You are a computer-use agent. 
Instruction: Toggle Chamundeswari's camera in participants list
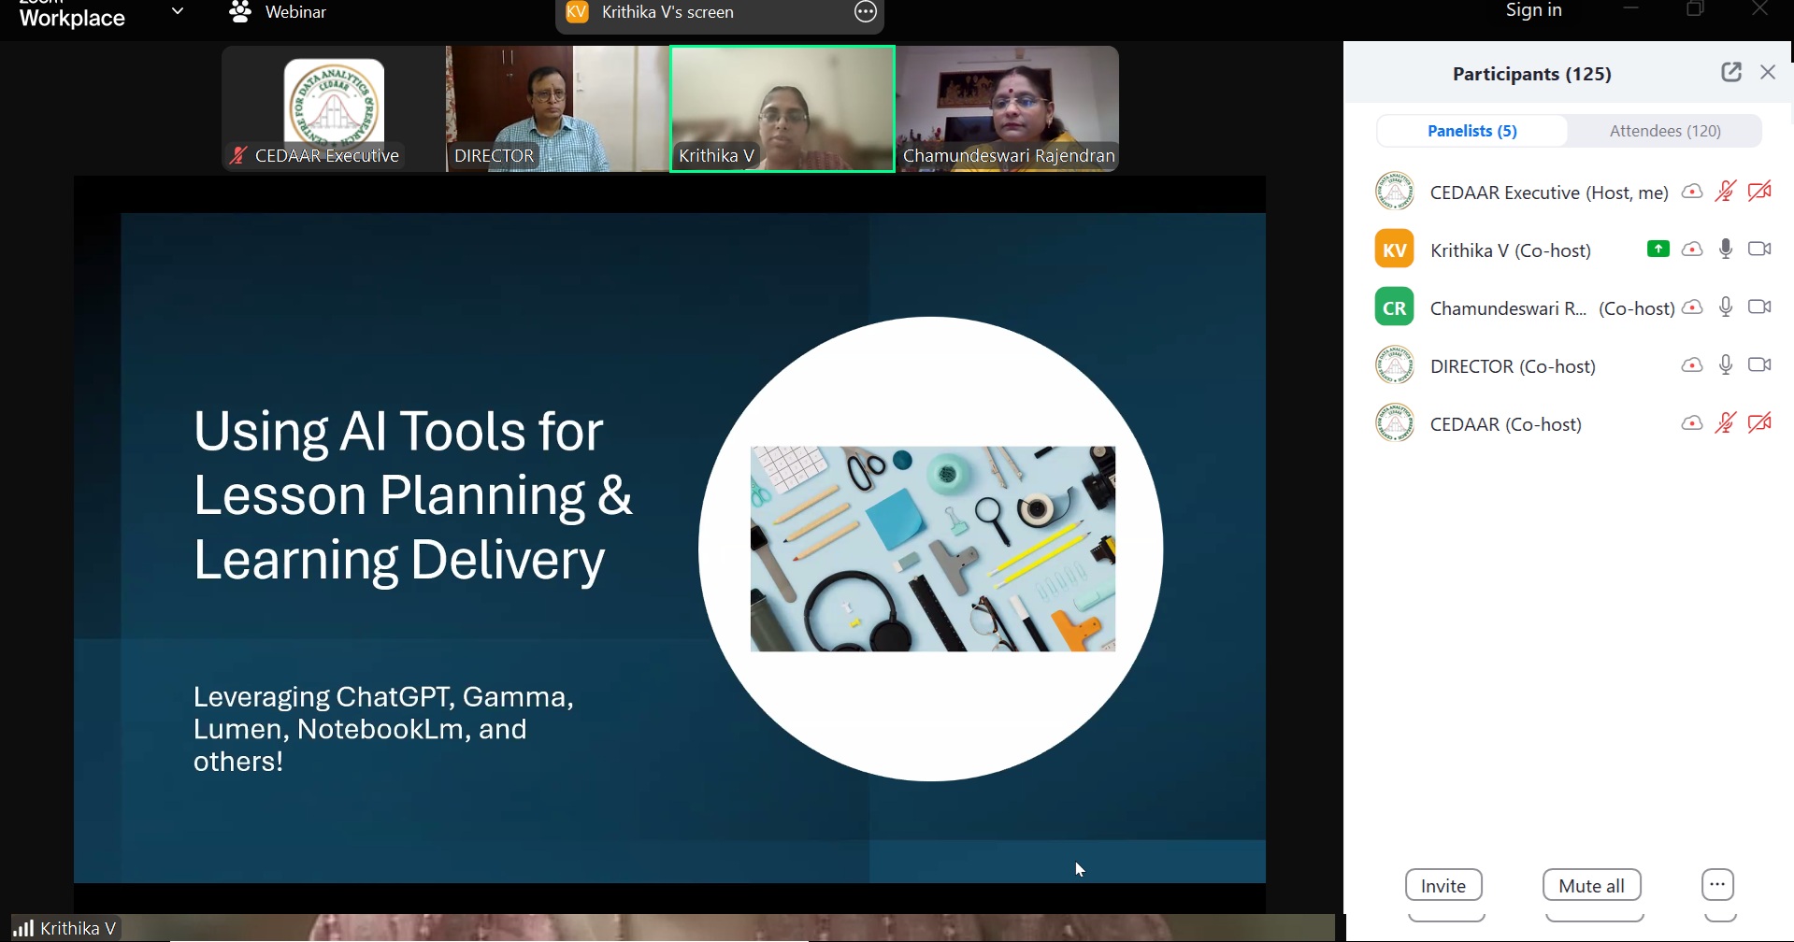[x=1759, y=307]
